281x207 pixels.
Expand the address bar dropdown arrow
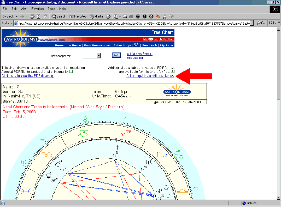252,23
